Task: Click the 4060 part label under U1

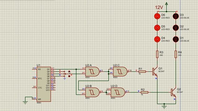Action: [x=39, y=103]
